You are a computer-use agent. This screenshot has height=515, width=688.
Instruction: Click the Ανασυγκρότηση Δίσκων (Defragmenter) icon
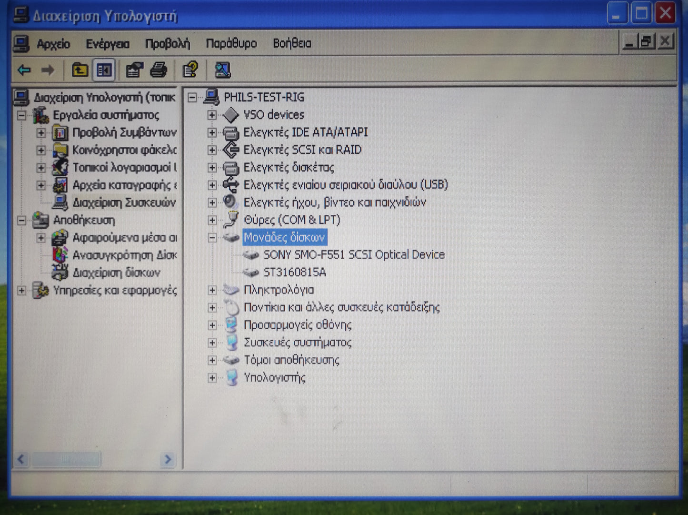coord(60,255)
